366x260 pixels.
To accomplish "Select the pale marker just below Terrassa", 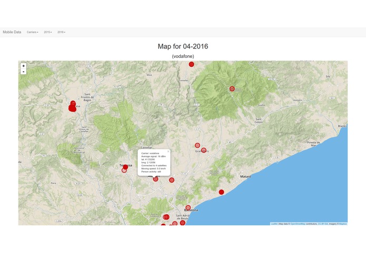I will (124, 170).
